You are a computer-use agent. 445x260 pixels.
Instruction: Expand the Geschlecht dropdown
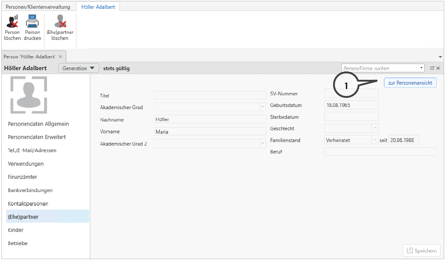[375, 128]
